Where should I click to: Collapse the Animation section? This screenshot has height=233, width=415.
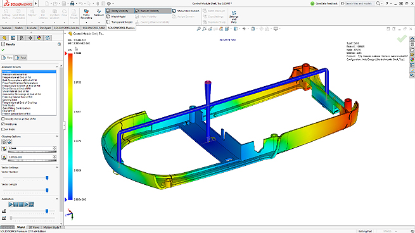pyautogui.click(x=56, y=199)
